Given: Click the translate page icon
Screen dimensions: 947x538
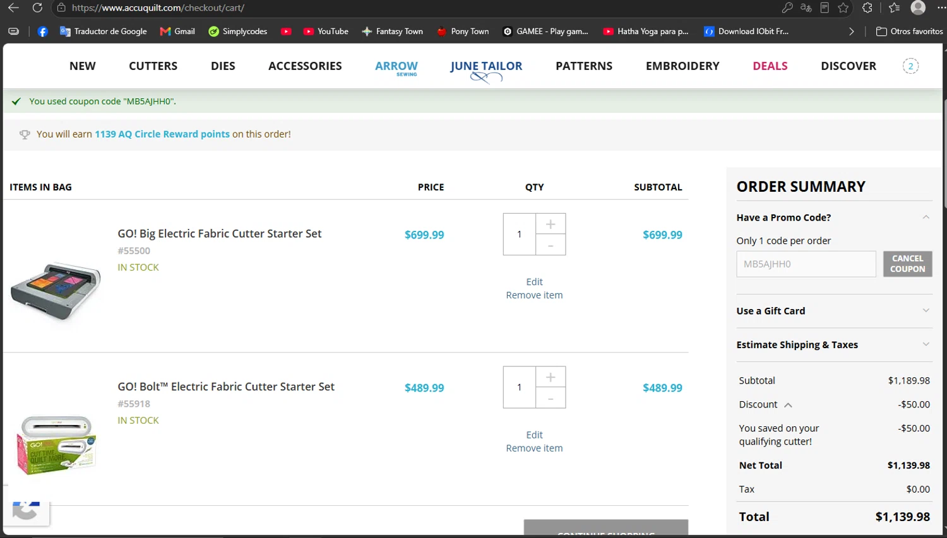Looking at the screenshot, I should pyautogui.click(x=806, y=8).
